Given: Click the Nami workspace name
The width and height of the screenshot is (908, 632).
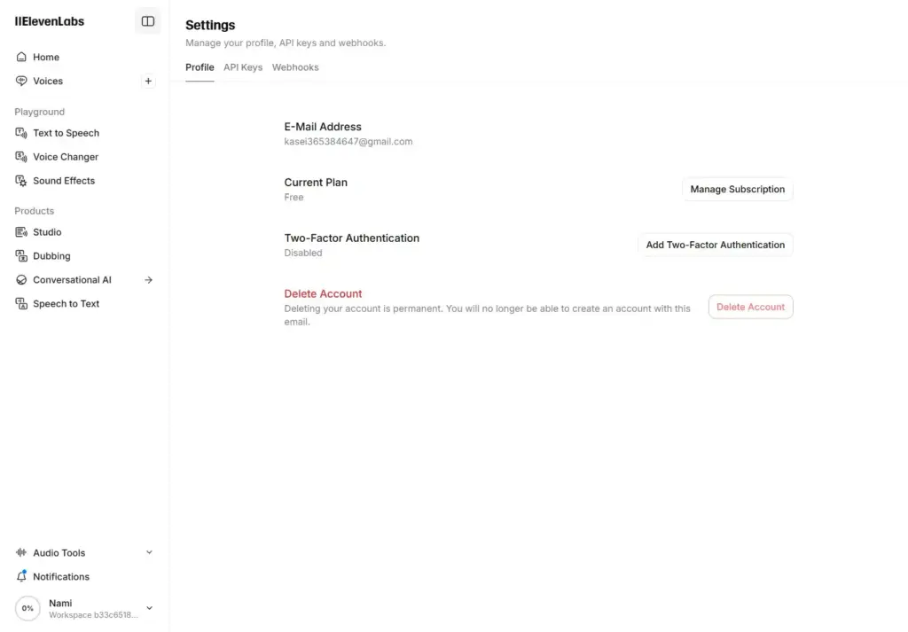Looking at the screenshot, I should 60,603.
